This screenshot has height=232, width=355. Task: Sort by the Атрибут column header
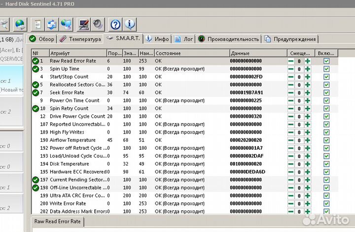coord(76,53)
